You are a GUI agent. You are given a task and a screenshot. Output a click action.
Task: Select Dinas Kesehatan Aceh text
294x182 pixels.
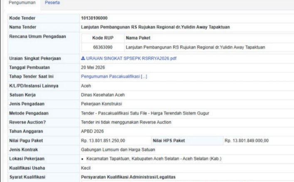click(x=103, y=95)
